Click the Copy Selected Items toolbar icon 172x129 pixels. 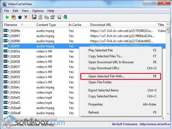tap(46, 17)
